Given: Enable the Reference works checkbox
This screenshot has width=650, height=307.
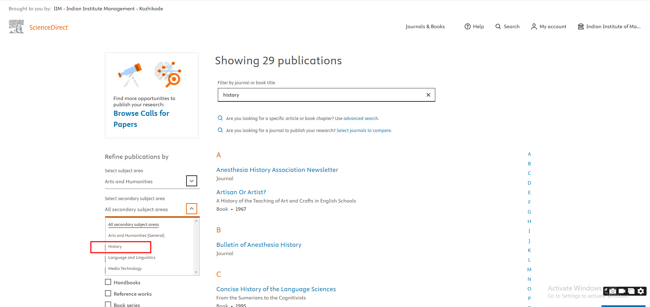Looking at the screenshot, I should (108, 294).
